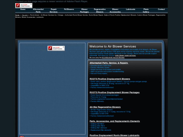Open the Home menu item

point(23,9)
